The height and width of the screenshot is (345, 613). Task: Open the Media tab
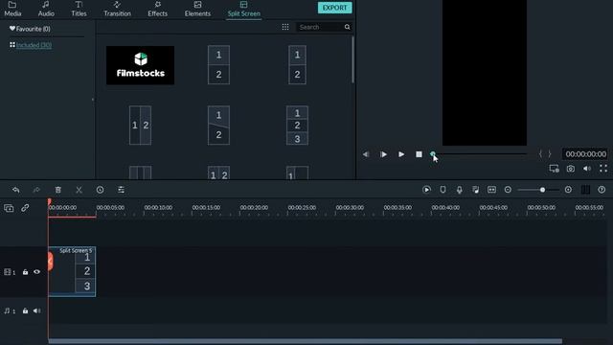(x=12, y=9)
